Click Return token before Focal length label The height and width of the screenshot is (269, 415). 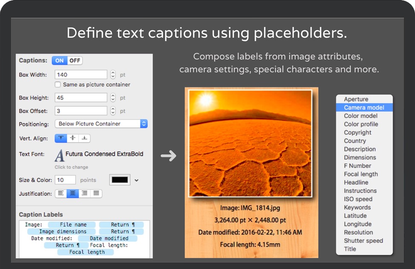point(66,245)
